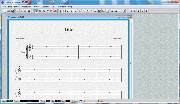Click the Instructions text on the score
The image size is (180, 104).
point(20,38)
